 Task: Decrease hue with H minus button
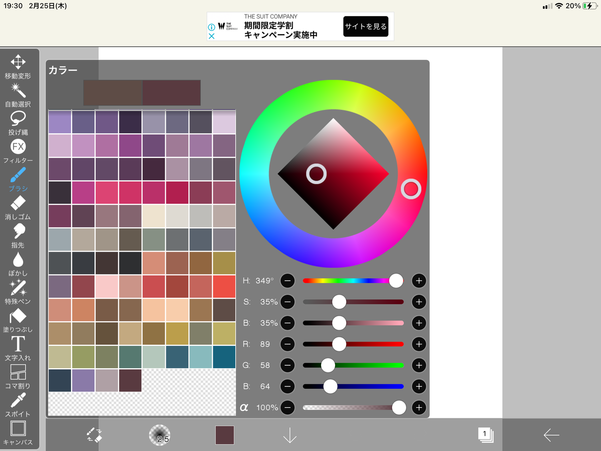(x=287, y=281)
